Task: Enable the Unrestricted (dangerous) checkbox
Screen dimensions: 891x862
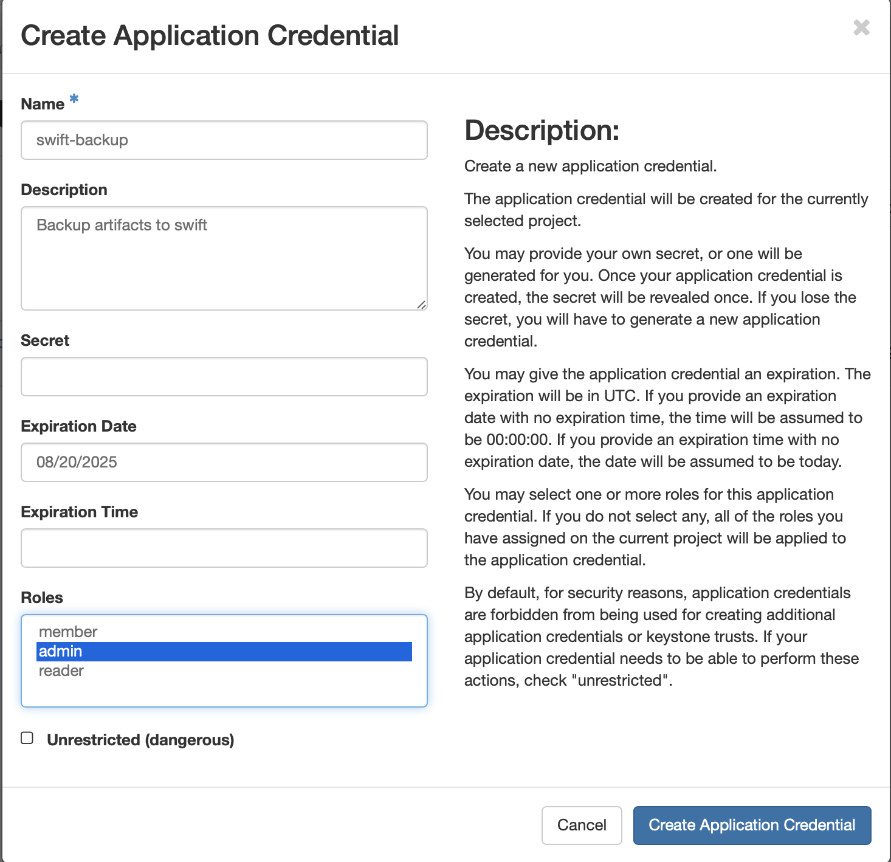Action: click(27, 738)
